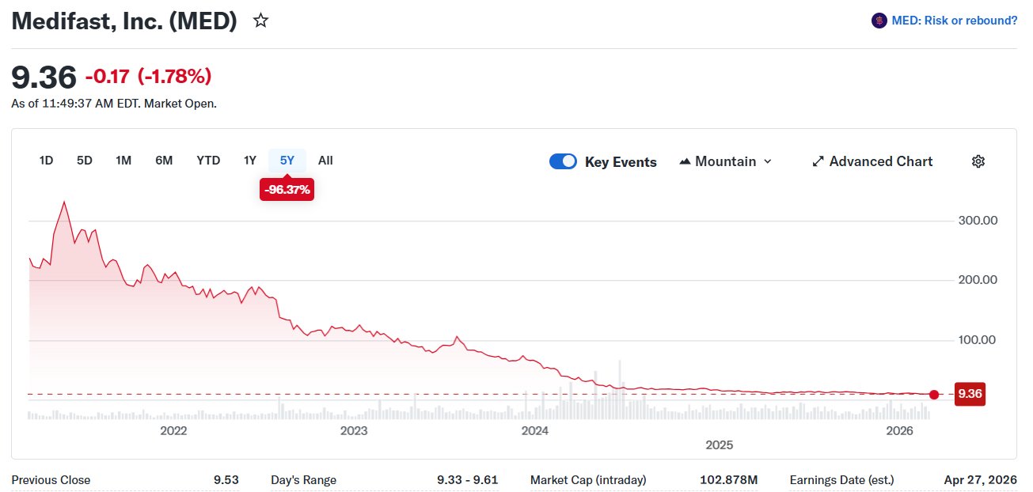Select the 1D time range
1033x492 pixels.
point(46,161)
